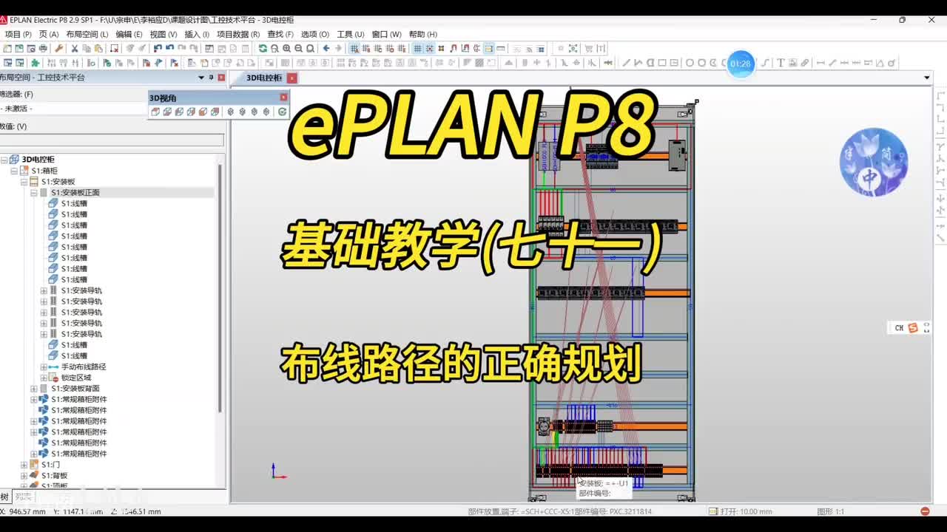The height and width of the screenshot is (532, 947).
Task: Click the shopping cart icon
Action: coord(589,48)
